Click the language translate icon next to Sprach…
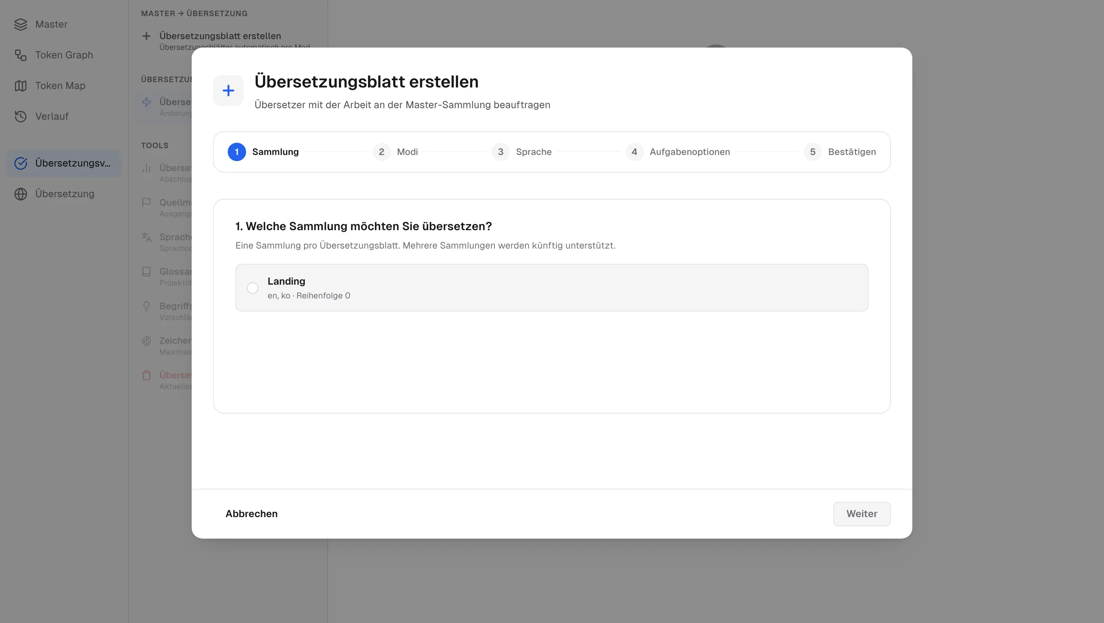The height and width of the screenshot is (623, 1104). (x=146, y=237)
